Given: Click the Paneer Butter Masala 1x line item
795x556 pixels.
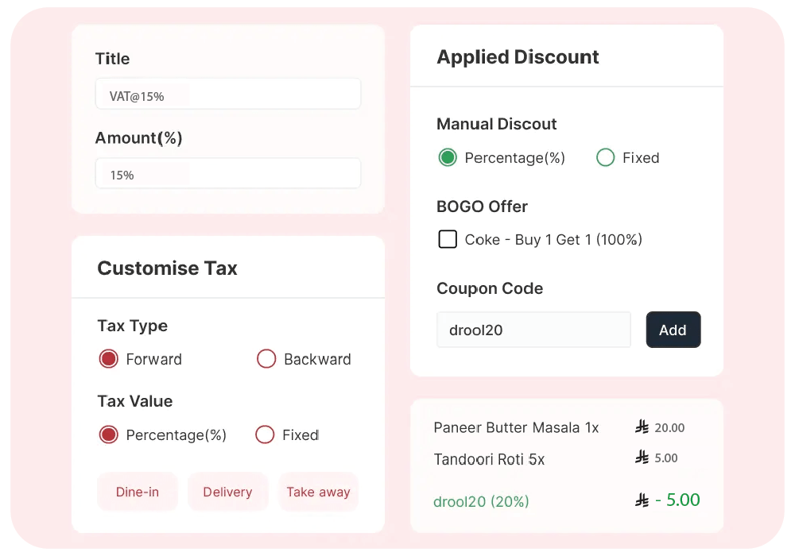Looking at the screenshot, I should [x=517, y=427].
